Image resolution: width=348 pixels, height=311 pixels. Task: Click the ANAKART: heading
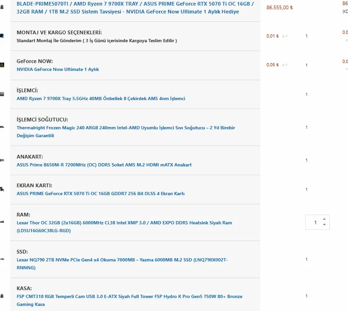tap(30, 157)
